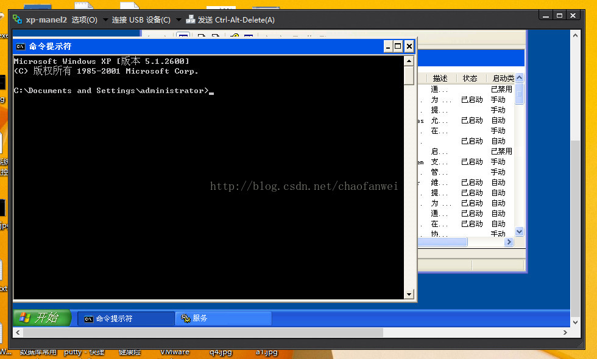The height and width of the screenshot is (359, 597).
Task: Sort services by the 状态 column header
Action: click(470, 78)
